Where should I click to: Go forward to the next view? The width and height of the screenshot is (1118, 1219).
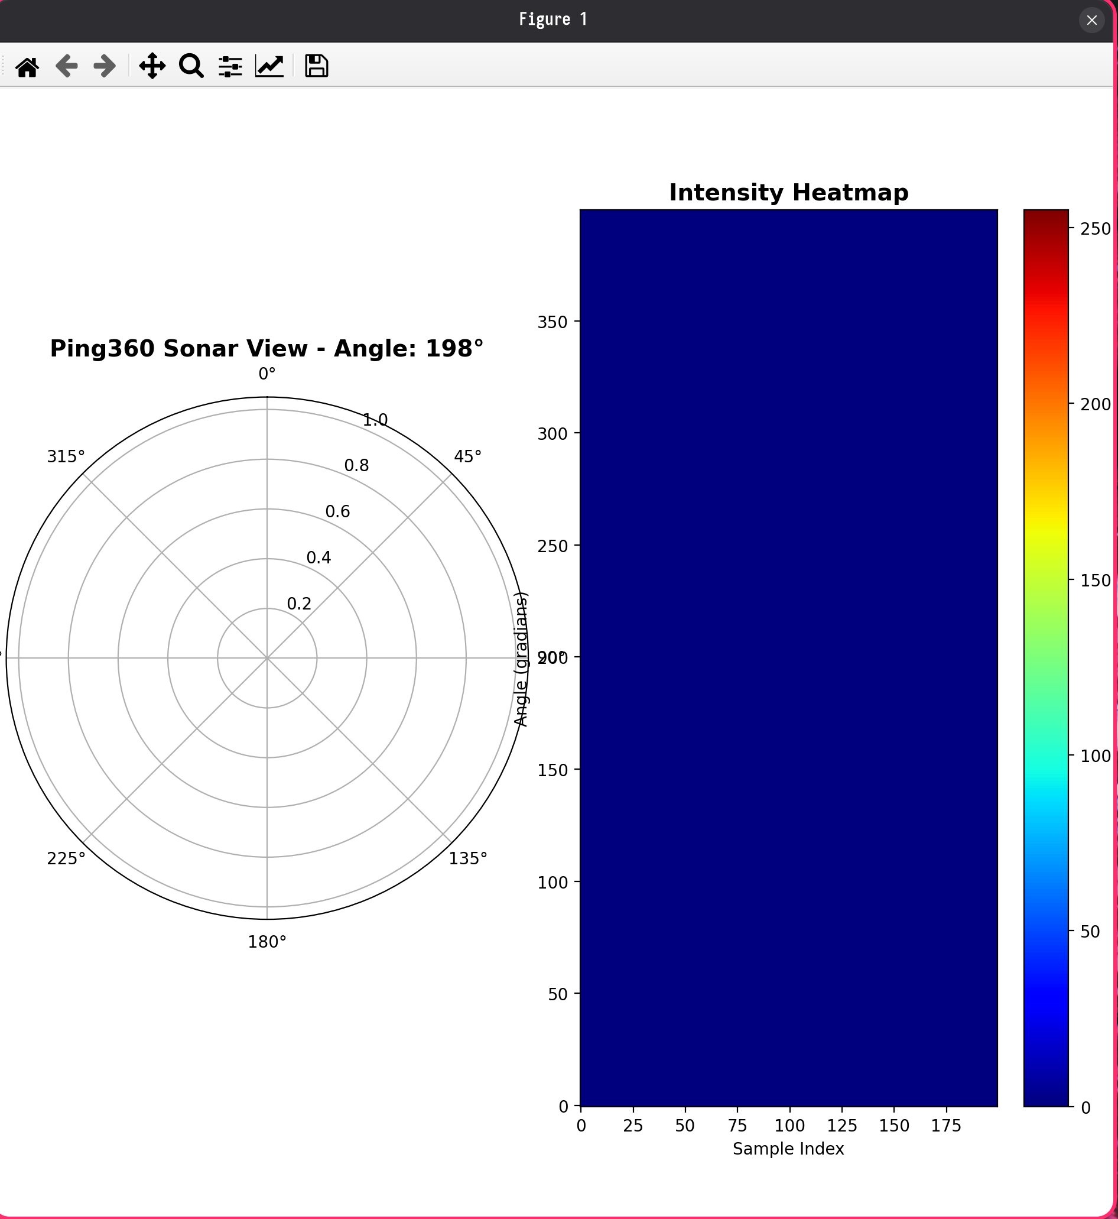point(105,66)
